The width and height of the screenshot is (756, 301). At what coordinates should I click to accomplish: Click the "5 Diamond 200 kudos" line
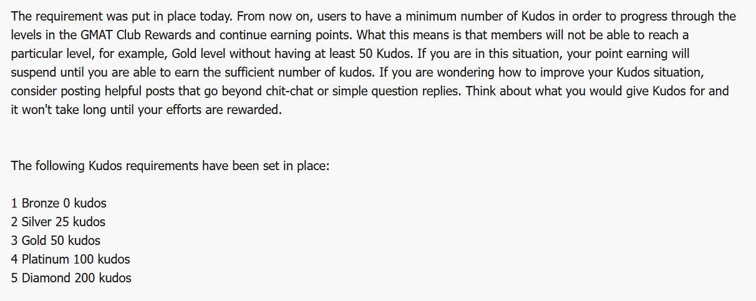point(71,278)
